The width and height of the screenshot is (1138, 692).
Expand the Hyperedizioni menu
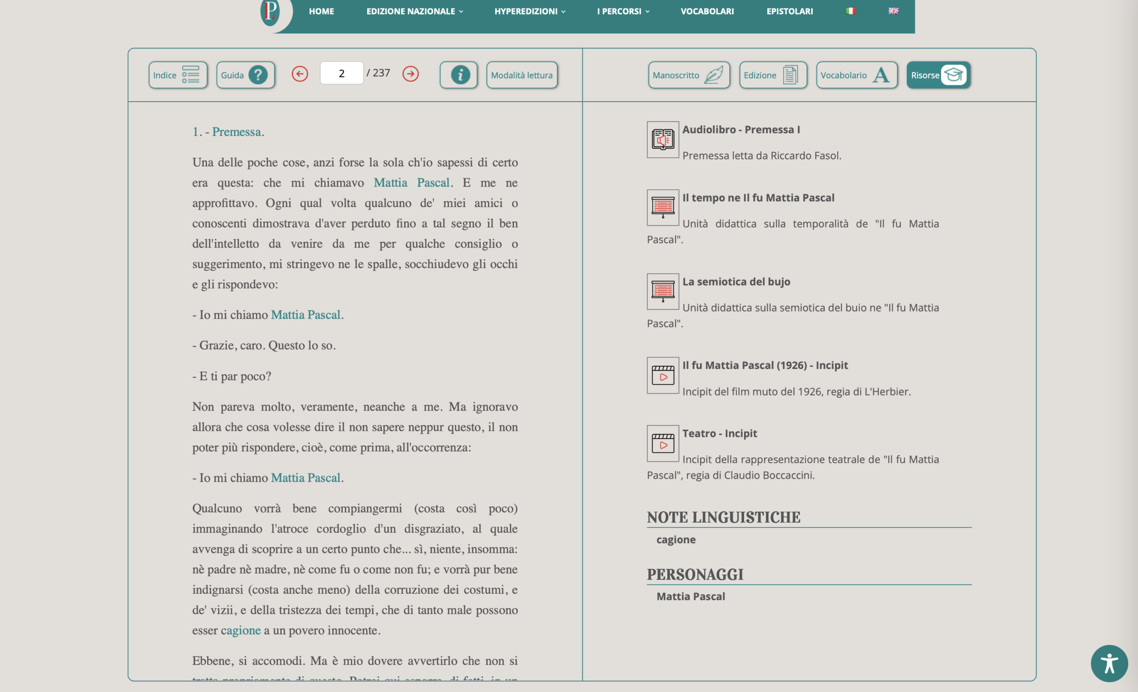pos(530,11)
